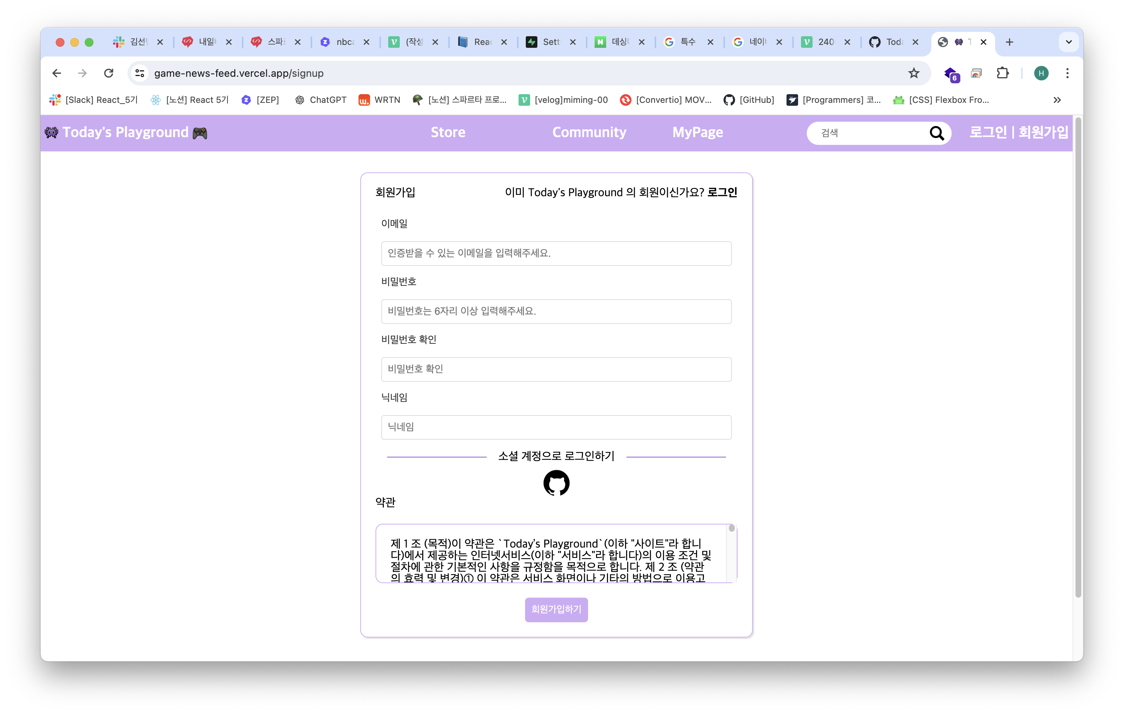Open Chrome's three-dot menu
Viewport: 1124px width, 715px height.
click(1067, 73)
